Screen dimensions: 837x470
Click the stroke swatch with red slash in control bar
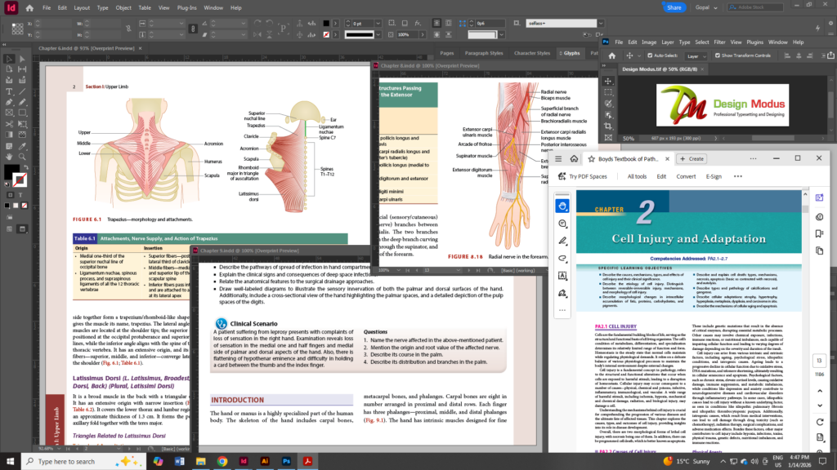326,34
